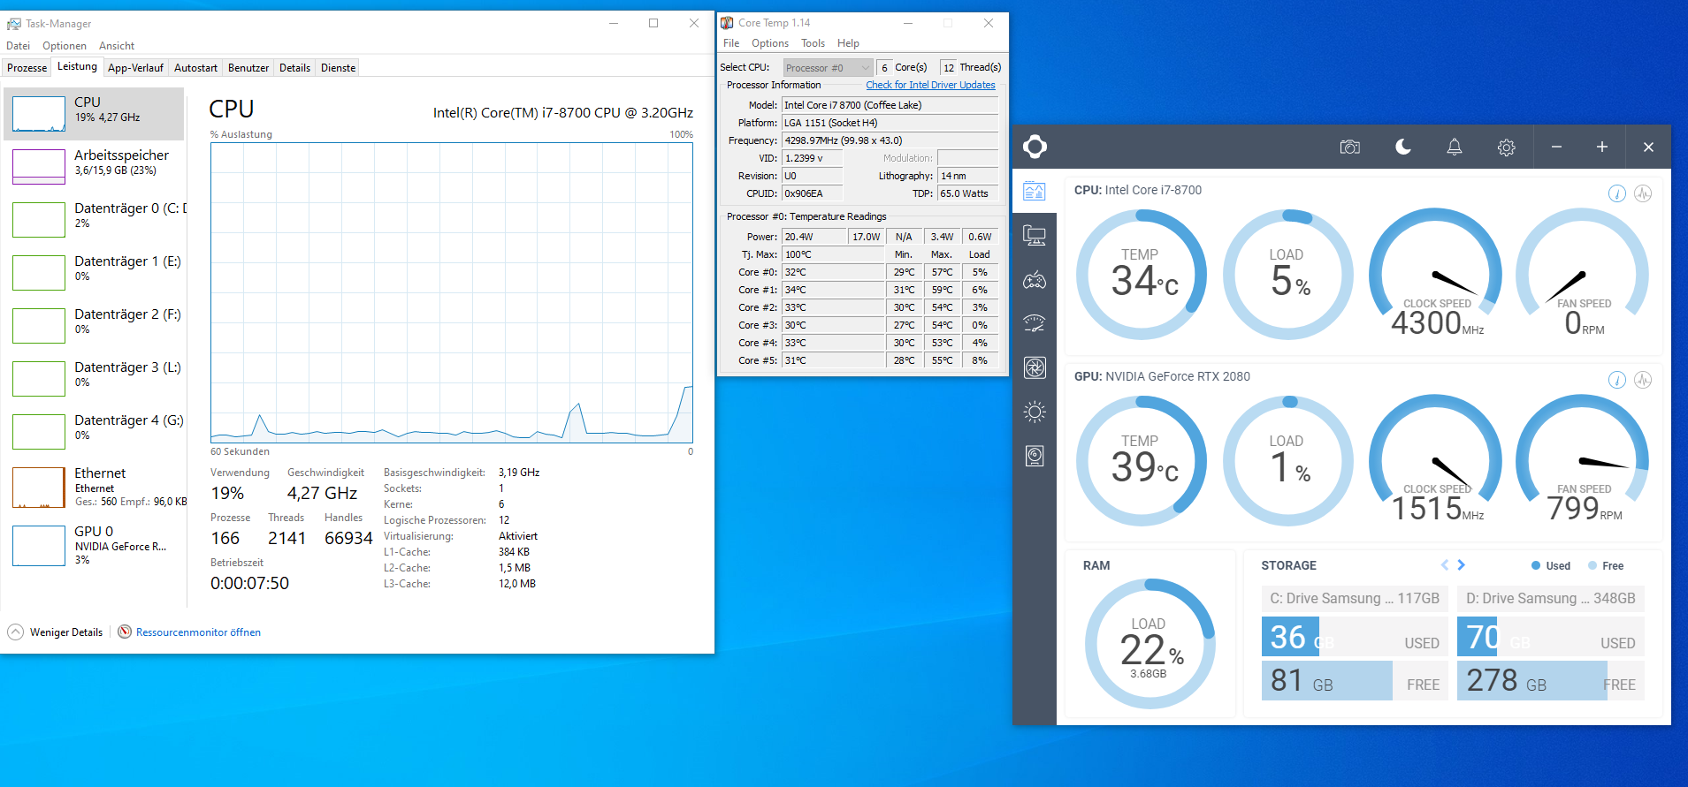1688x787 pixels.
Task: Click C: Drive 36 GB used bar
Action: (1355, 637)
